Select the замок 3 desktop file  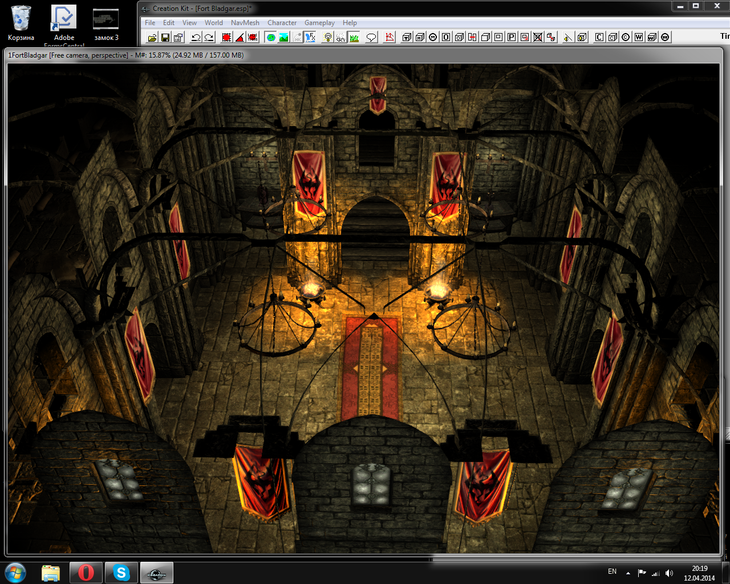(x=106, y=25)
